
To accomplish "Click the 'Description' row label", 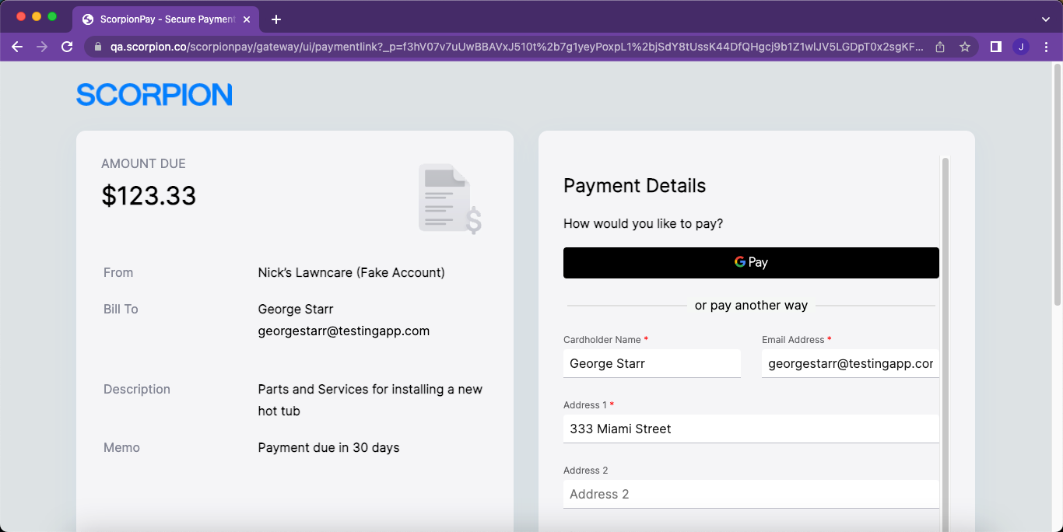I will click(x=137, y=389).
